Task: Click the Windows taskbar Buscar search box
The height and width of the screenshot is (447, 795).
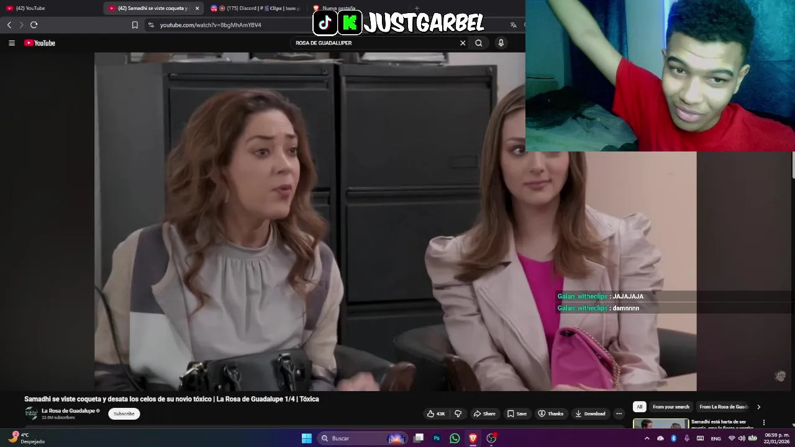Action: pyautogui.click(x=362, y=438)
